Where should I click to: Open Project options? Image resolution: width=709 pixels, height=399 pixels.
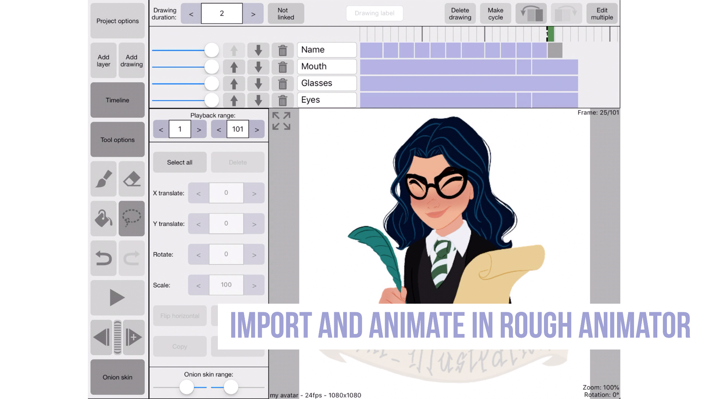point(117,21)
